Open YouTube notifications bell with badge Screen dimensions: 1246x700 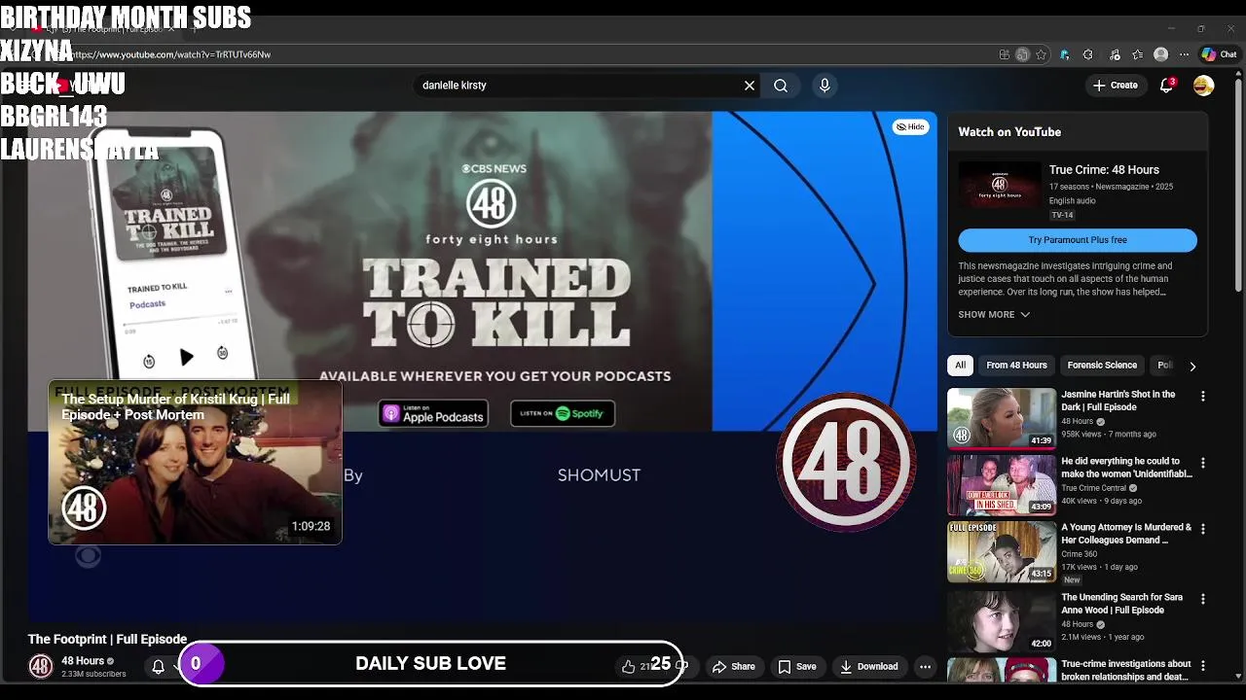[x=1167, y=86]
